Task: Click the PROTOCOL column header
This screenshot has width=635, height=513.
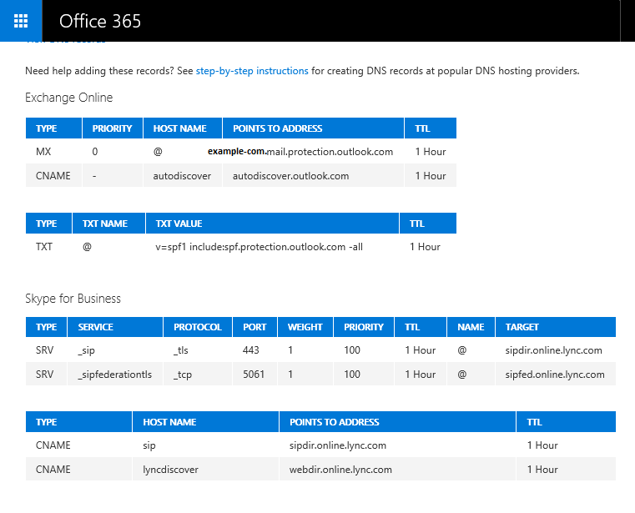Action: coord(198,327)
